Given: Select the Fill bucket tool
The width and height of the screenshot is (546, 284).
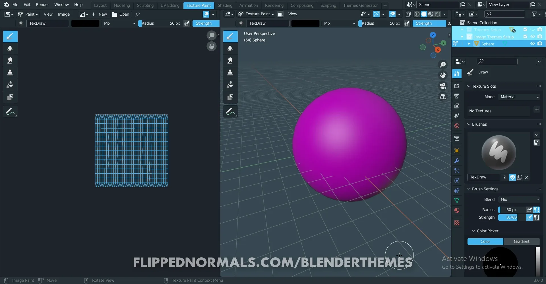Looking at the screenshot, I should tap(10, 85).
